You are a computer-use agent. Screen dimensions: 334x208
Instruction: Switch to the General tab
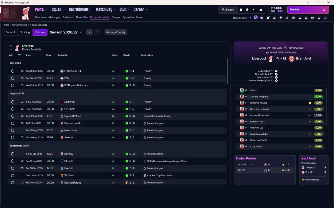(10, 32)
